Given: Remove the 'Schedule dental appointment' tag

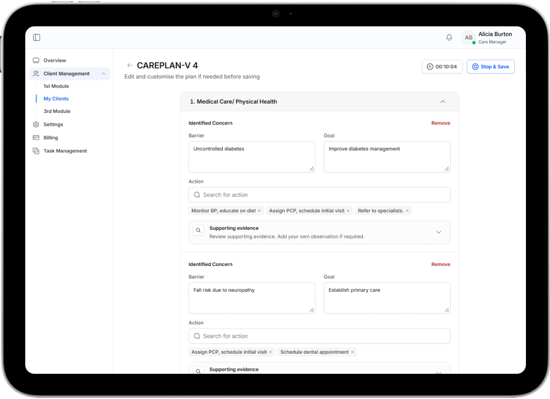Looking at the screenshot, I should (x=352, y=352).
